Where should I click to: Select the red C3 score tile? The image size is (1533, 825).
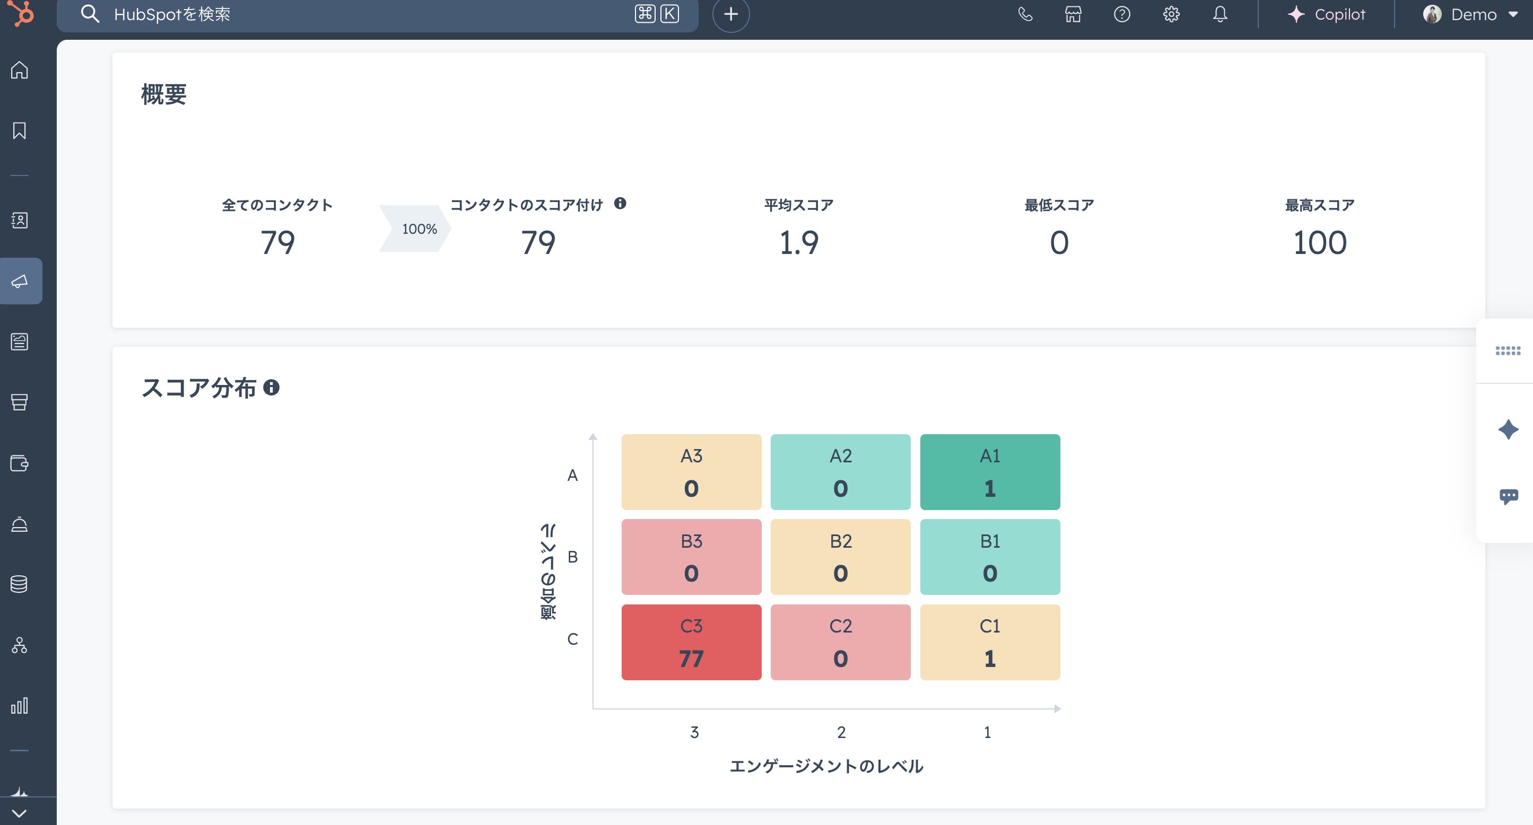tap(691, 642)
